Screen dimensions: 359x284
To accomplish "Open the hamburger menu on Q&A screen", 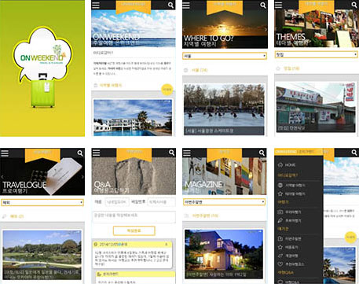I will coord(96,153).
